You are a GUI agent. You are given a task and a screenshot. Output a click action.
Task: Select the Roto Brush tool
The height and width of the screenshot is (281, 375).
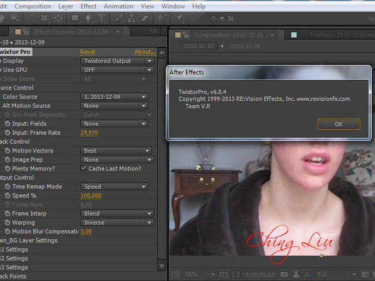tap(162, 18)
